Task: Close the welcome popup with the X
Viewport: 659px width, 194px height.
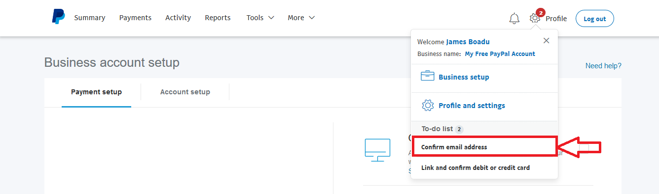Action: click(x=546, y=41)
